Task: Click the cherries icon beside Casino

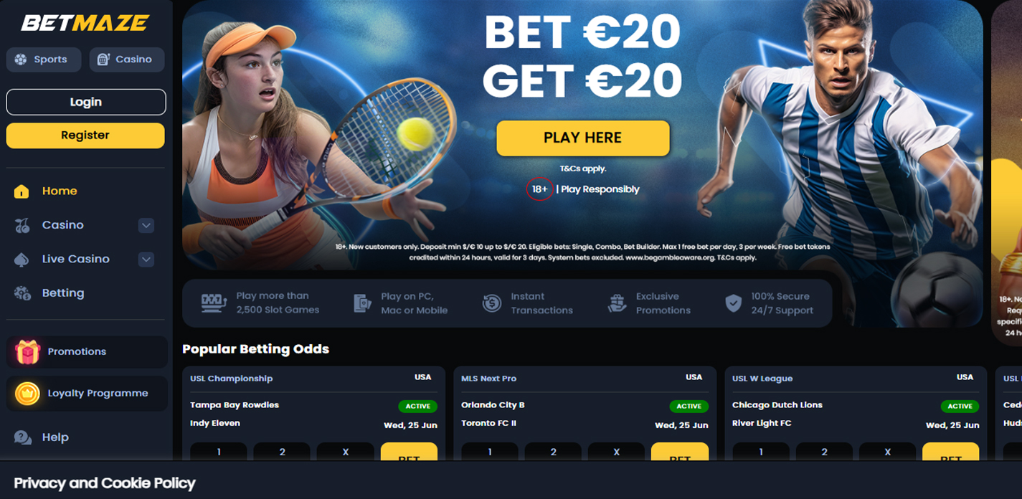Action: pyautogui.click(x=22, y=225)
